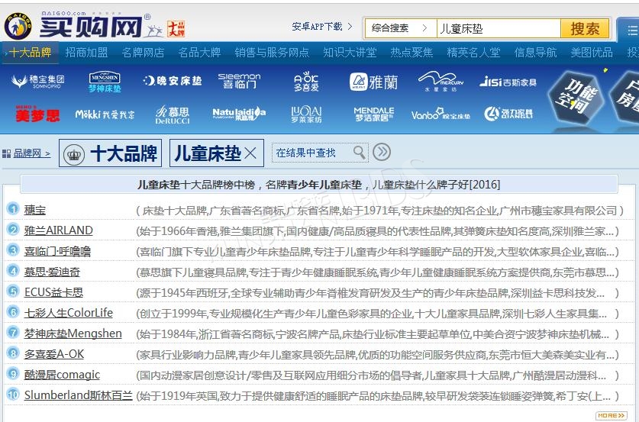Open the 十大品牌 red badge icon
Image resolution: width=639 pixels, height=422 pixels.
point(176,28)
